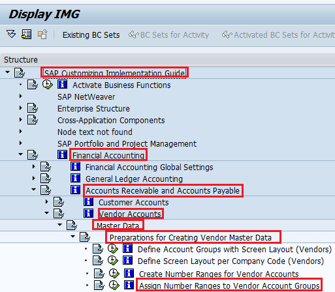Collapse the Financial Accounting node

pyautogui.click(x=20, y=154)
